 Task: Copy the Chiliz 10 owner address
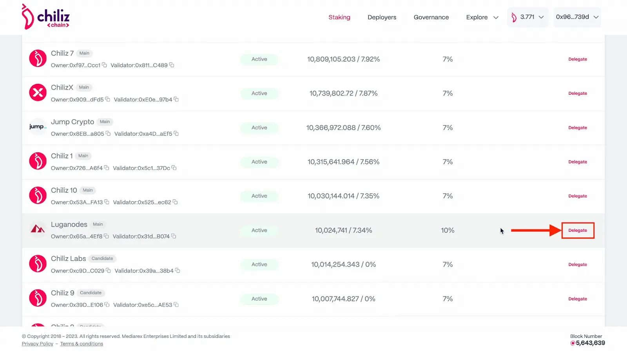(107, 202)
